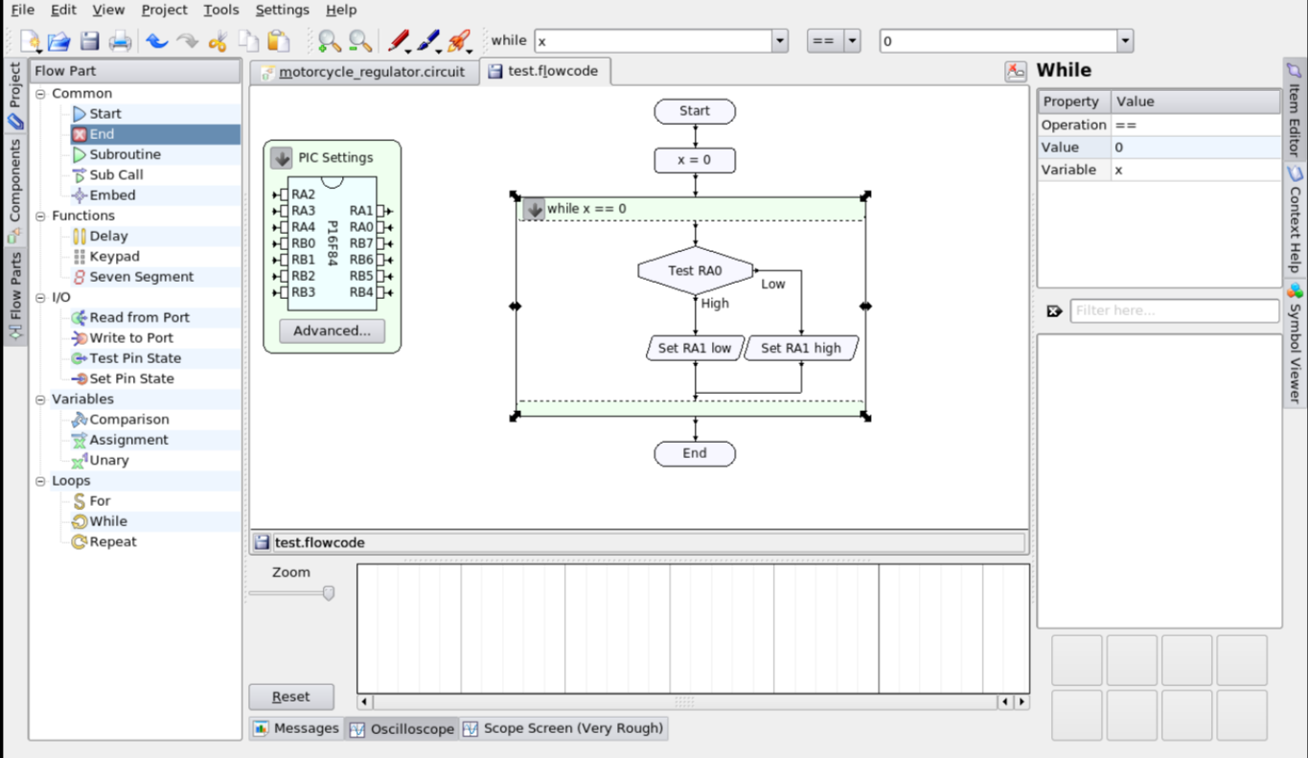
Task: Open the Components side panel
Action: tap(15, 190)
